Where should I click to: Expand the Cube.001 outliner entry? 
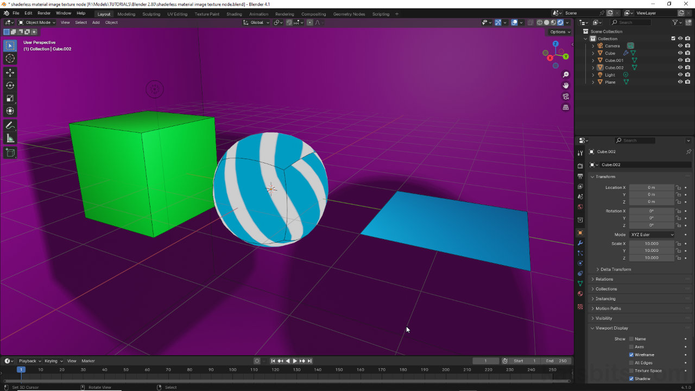tap(593, 60)
